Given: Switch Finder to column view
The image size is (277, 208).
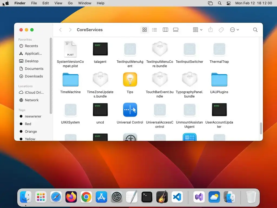Looking at the screenshot, I should [165, 30].
